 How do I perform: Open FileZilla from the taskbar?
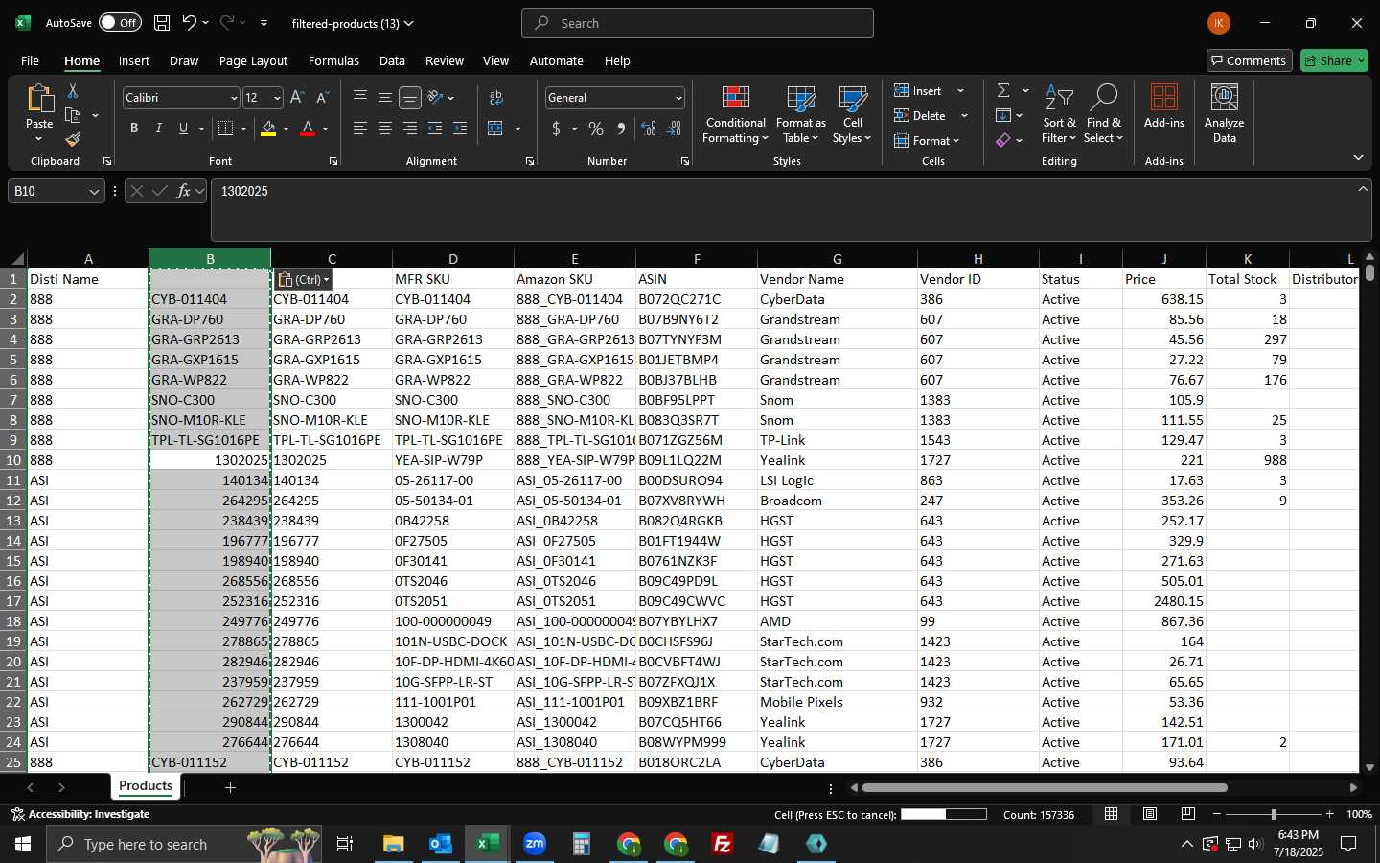722,844
